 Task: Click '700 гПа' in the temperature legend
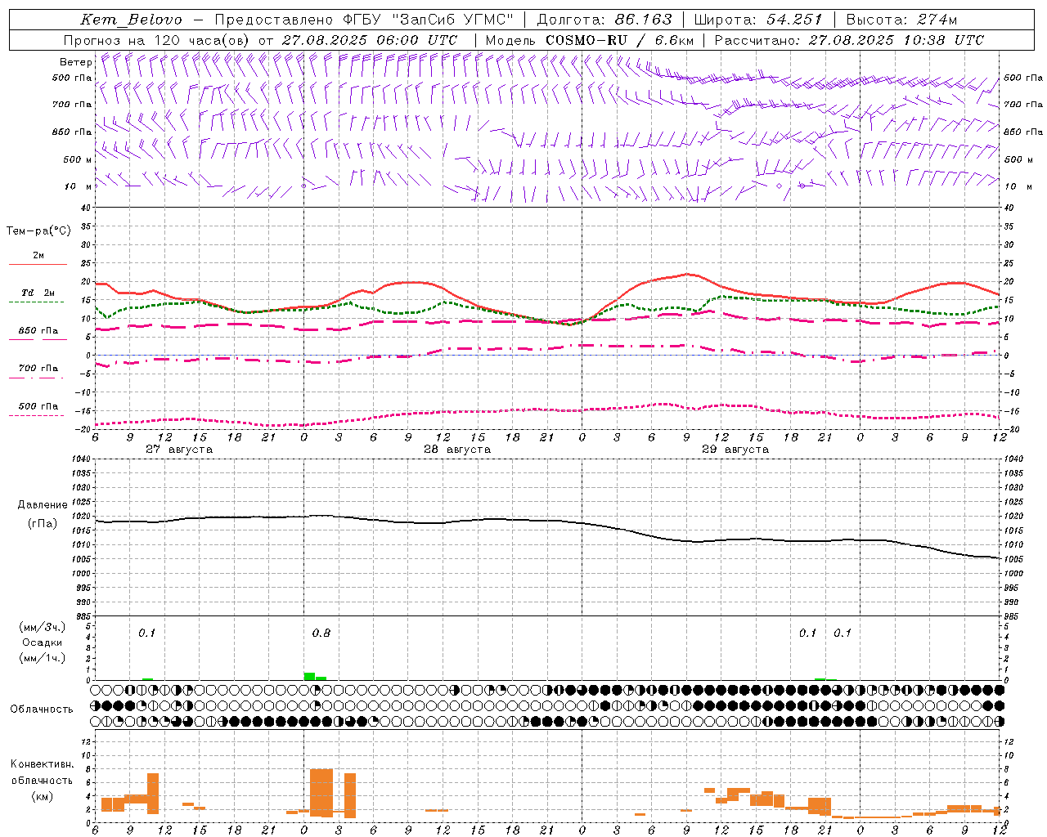[x=38, y=369]
